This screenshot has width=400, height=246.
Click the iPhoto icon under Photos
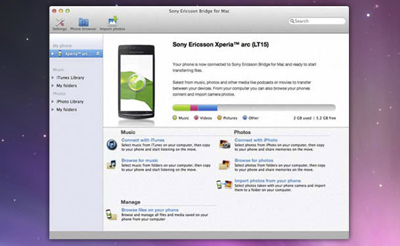225,145
